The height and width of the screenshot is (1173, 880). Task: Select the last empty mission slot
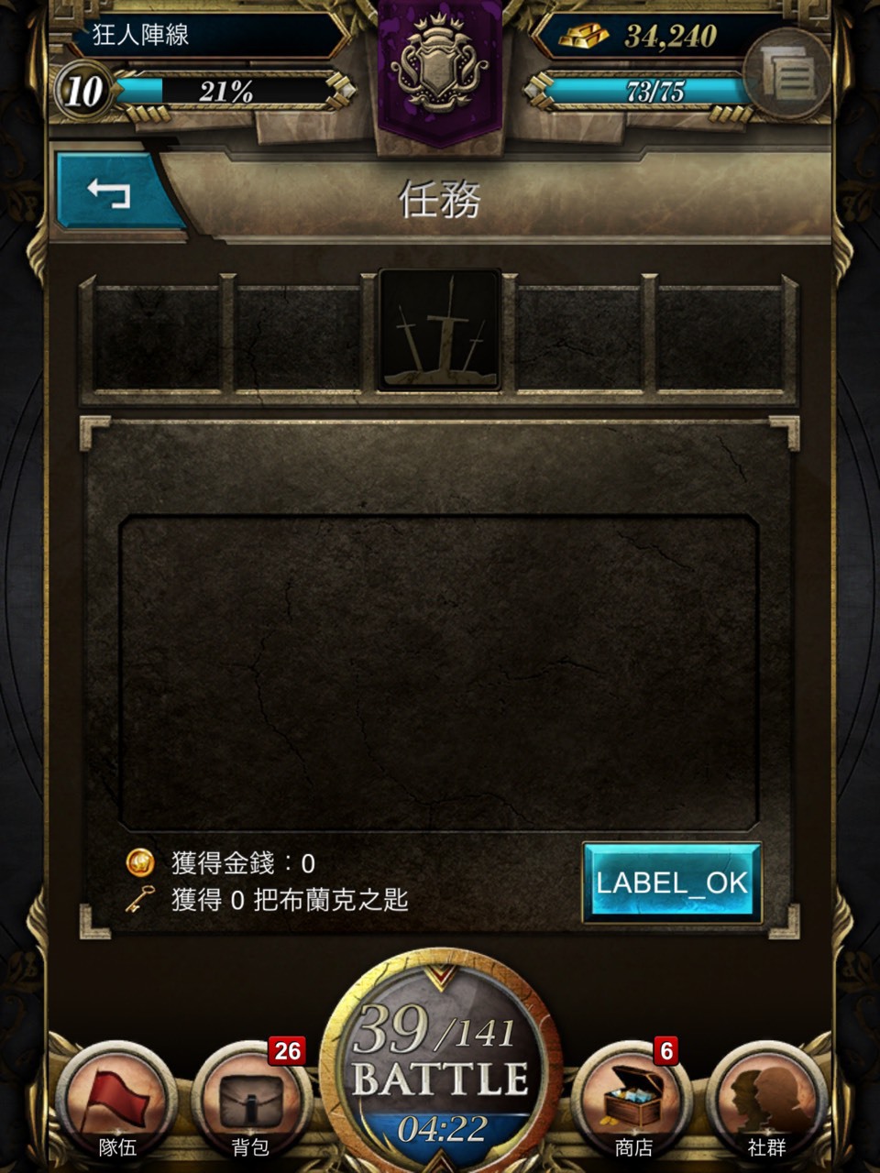(720, 337)
